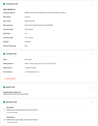
Task: Click the green check icon beside Agent Info
Action: (4, 87)
